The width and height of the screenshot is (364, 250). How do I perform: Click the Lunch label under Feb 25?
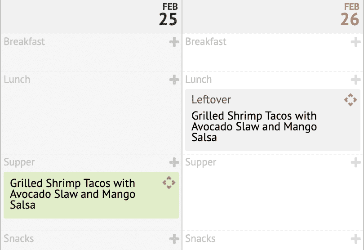(x=17, y=80)
